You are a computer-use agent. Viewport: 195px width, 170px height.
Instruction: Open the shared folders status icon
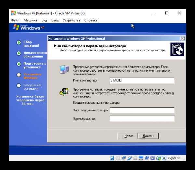point(135,158)
